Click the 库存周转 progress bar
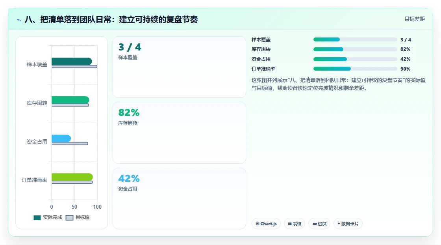Viewport: 441px width, 245px height. coord(355,49)
